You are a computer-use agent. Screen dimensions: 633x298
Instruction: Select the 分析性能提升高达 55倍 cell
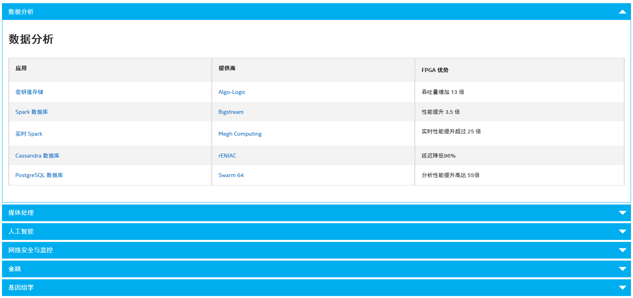tap(519, 175)
